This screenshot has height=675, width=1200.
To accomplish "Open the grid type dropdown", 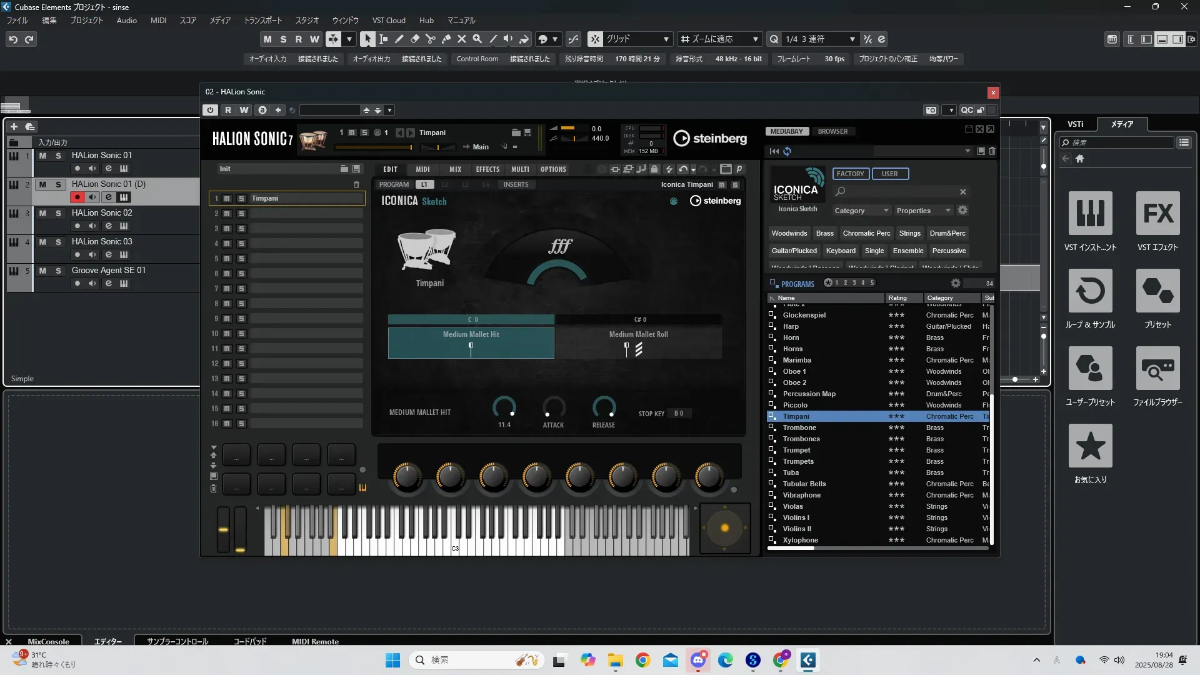I will (x=637, y=39).
